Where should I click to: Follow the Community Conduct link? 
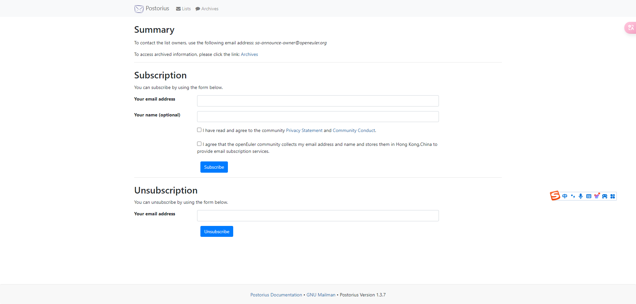tap(354, 131)
